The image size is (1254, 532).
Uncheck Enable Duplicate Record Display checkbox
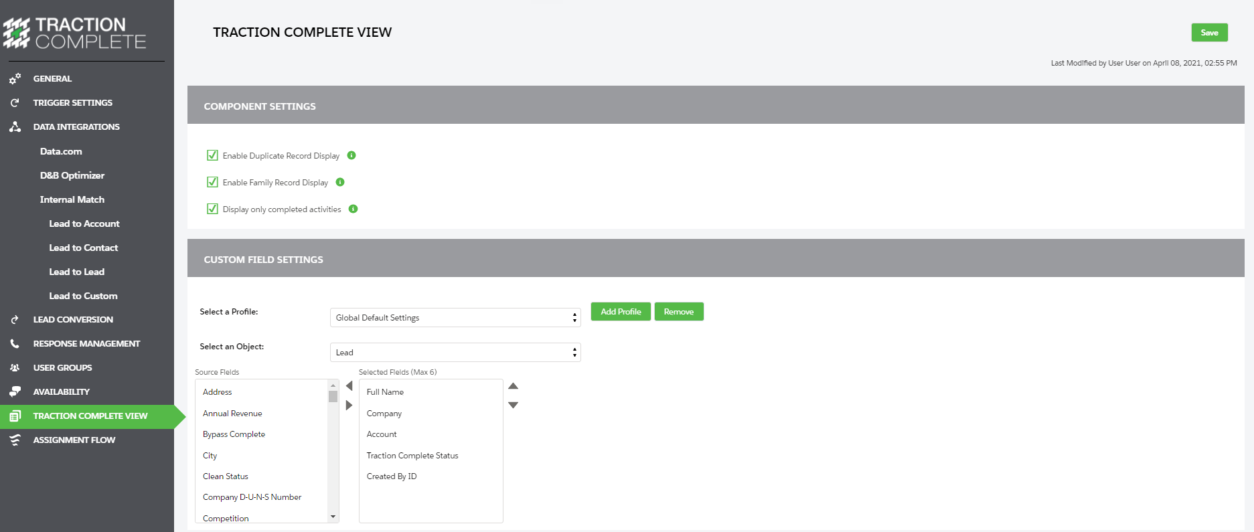[x=212, y=155]
